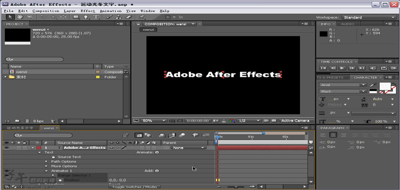The image size is (400, 190).
Task: Click the Take Snapshot camera icon
Action: tap(216, 121)
